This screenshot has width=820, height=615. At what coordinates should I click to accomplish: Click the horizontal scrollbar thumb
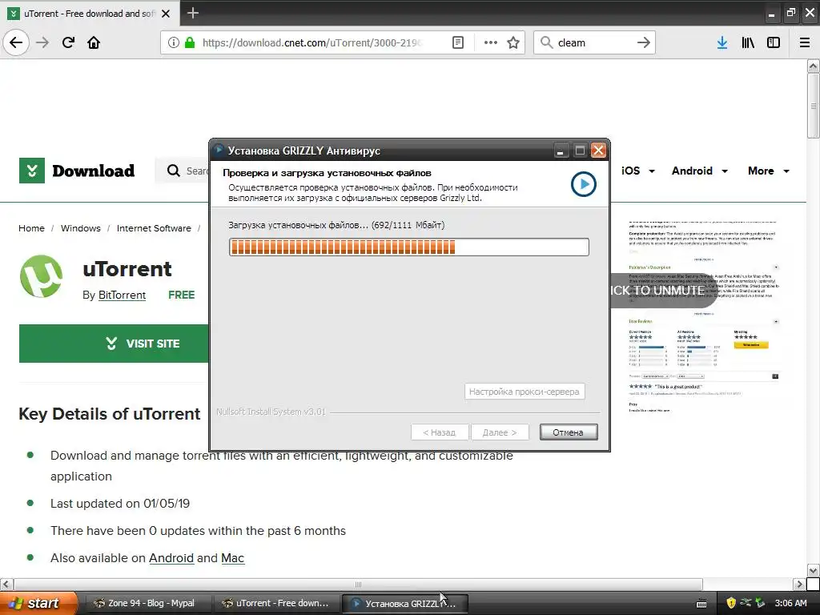click(358, 584)
